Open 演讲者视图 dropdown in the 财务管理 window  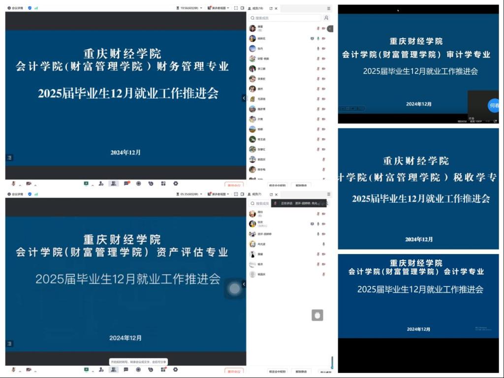point(219,8)
